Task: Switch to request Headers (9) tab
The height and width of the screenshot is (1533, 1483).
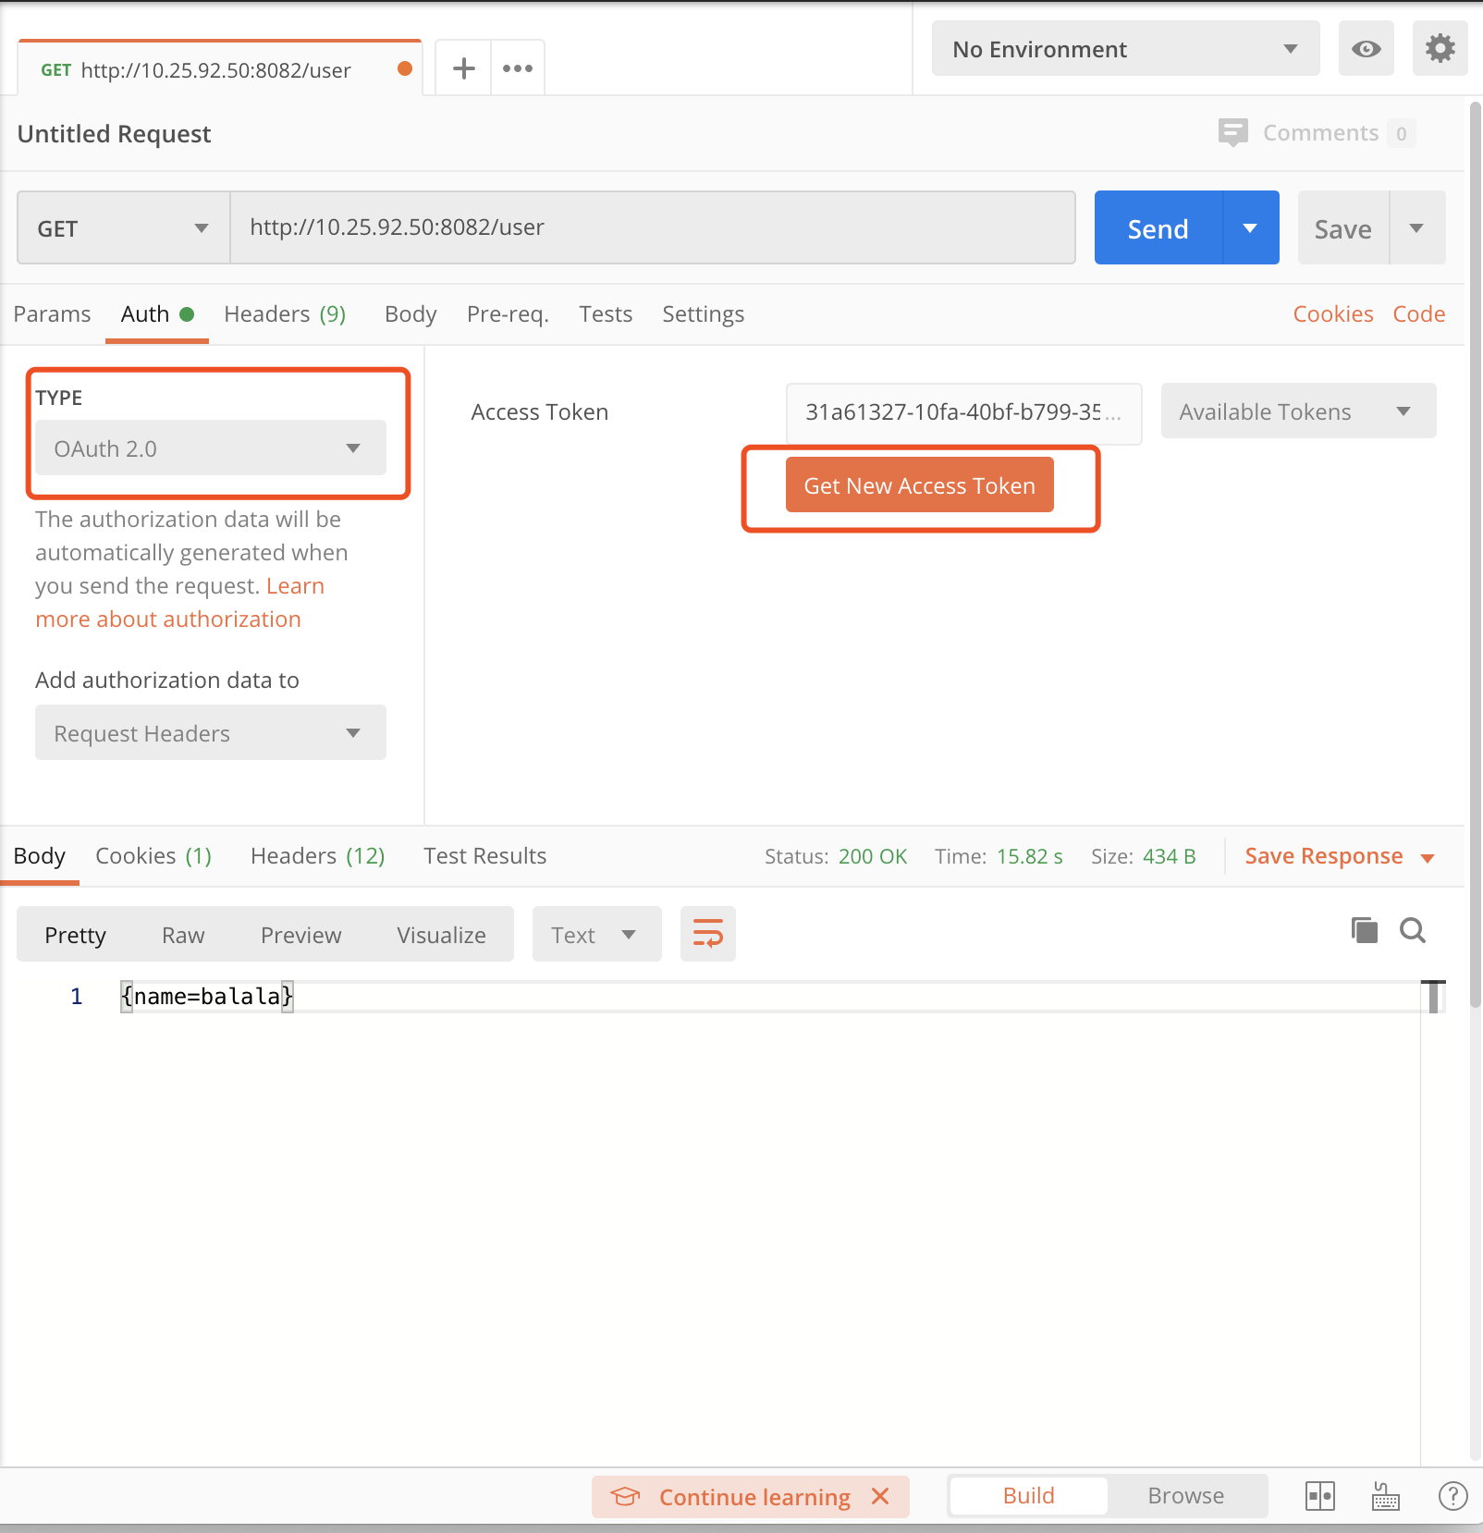Action: tap(285, 314)
